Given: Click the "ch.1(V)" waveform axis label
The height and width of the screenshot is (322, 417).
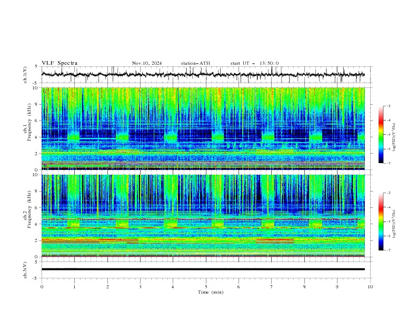Looking at the screenshot, I should click(x=25, y=75).
